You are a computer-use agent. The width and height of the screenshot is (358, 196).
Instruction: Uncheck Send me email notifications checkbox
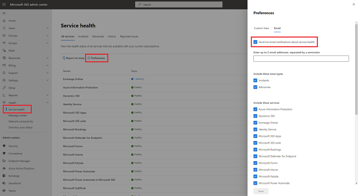(x=255, y=42)
